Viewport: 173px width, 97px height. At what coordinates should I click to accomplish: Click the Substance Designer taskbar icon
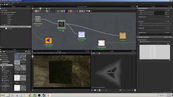(48, 95)
